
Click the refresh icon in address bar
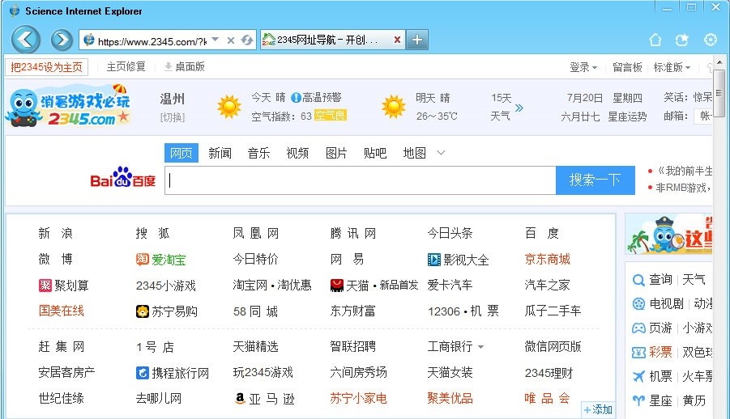pos(247,40)
